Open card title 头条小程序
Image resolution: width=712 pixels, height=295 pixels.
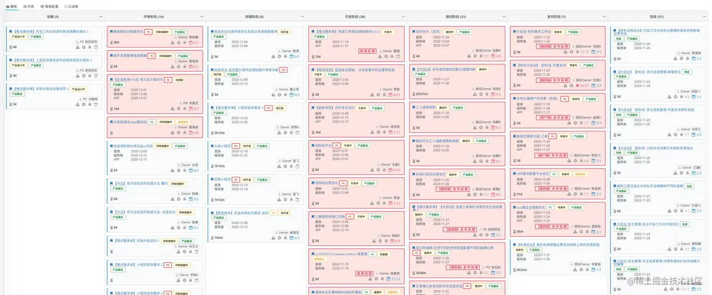tap(222, 146)
